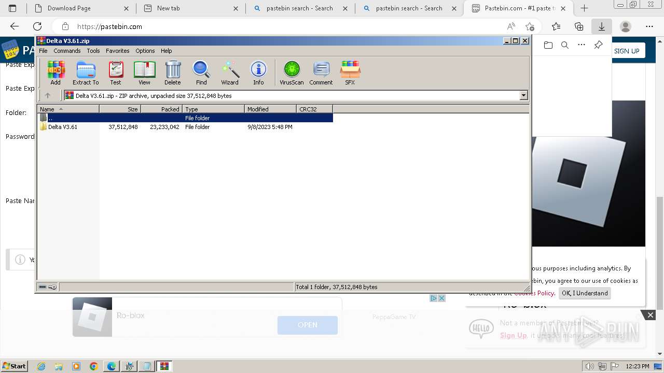664x373 pixels.
Task: Pin the downloads panel
Action: [598, 45]
